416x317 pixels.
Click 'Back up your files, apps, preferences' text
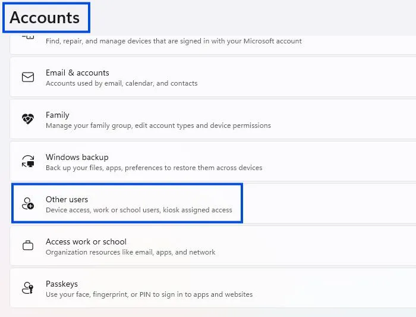154,168
